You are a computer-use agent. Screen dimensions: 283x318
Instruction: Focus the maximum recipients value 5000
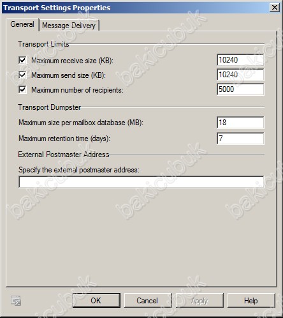(240, 89)
